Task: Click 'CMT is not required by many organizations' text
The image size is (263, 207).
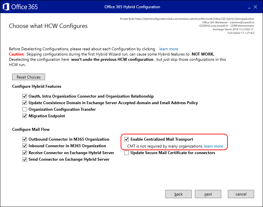Action: (x=165, y=146)
